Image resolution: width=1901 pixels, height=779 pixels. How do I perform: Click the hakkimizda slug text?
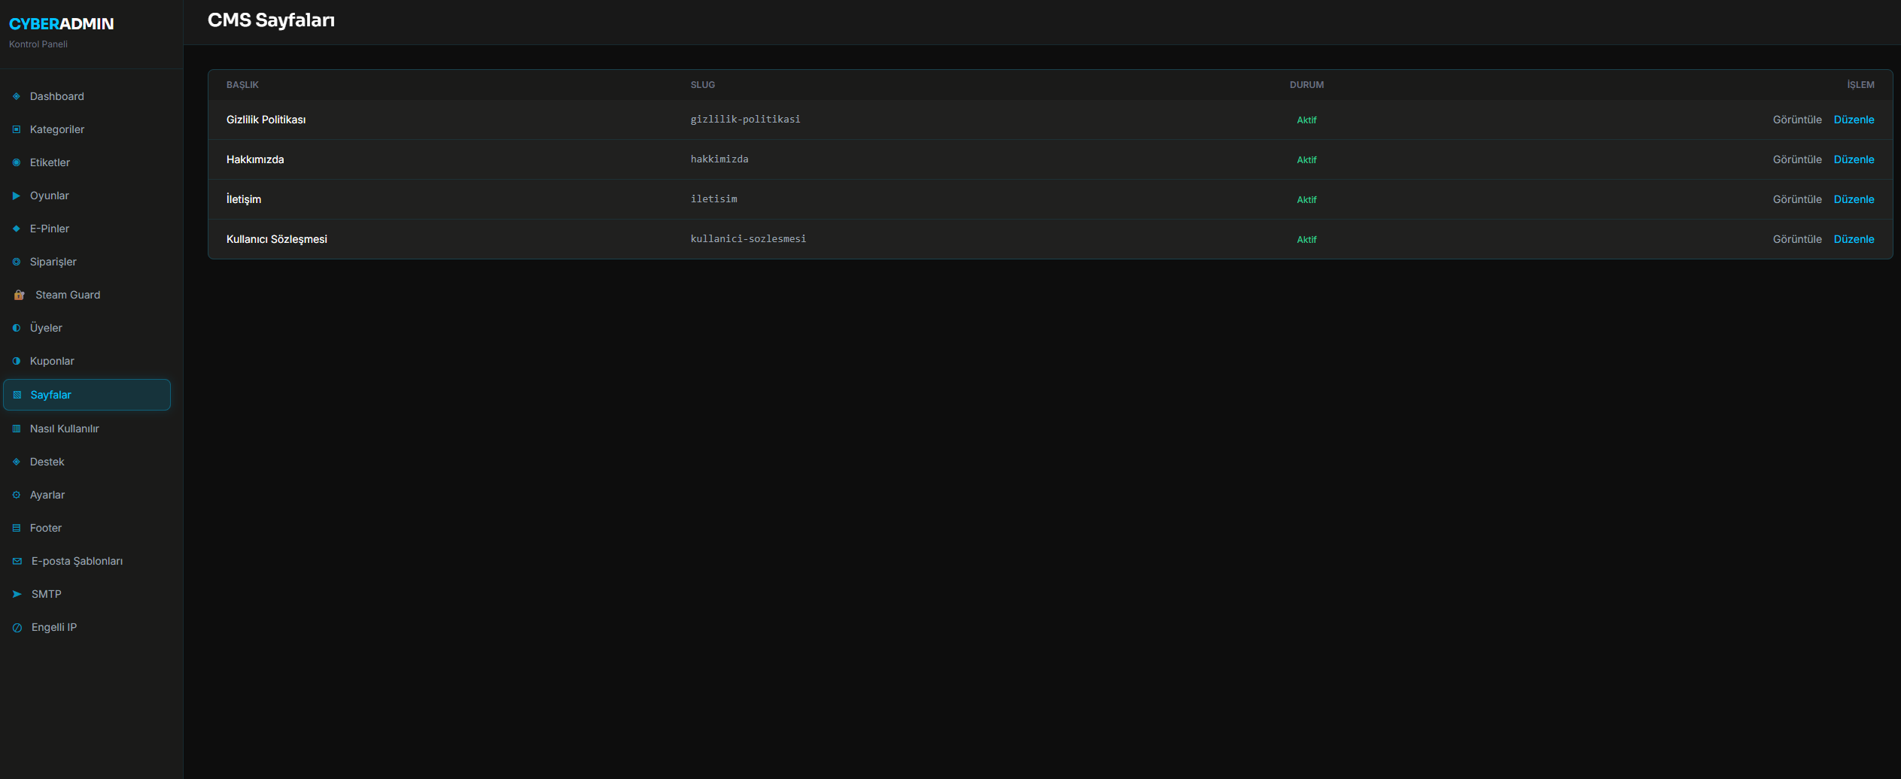point(719,159)
